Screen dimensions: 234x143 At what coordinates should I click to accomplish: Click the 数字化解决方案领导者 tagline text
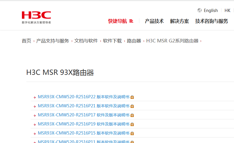[36, 23]
